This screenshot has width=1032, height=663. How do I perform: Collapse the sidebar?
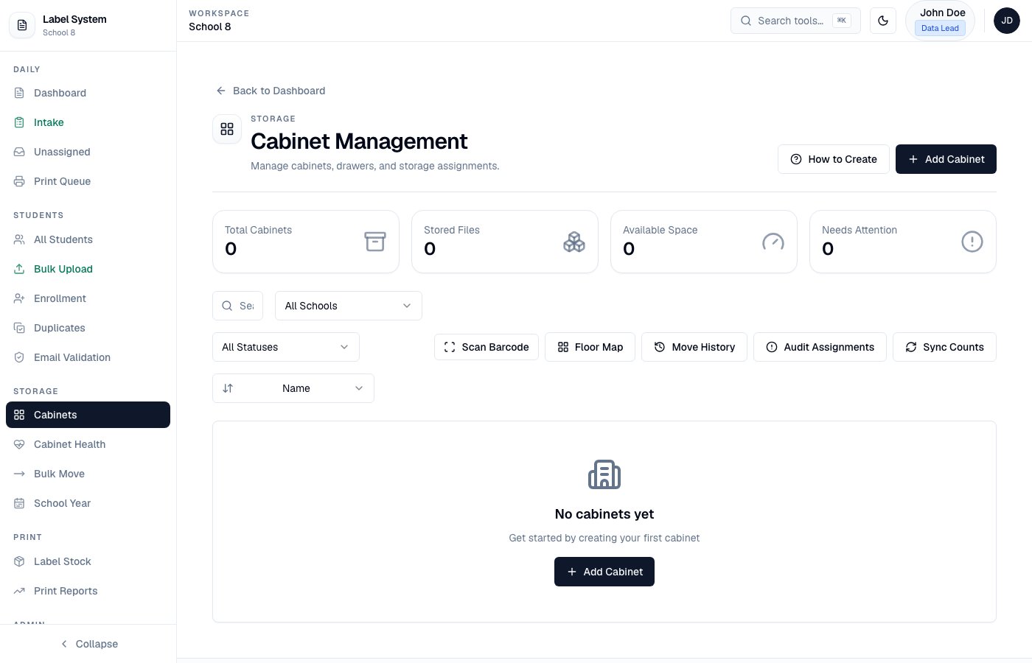click(88, 644)
